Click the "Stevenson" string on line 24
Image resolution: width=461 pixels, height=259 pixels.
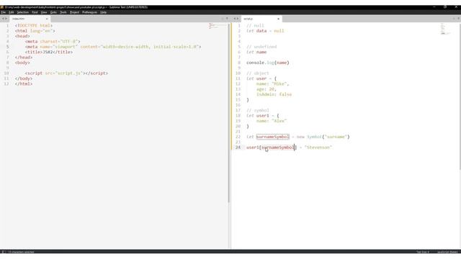[318, 147]
